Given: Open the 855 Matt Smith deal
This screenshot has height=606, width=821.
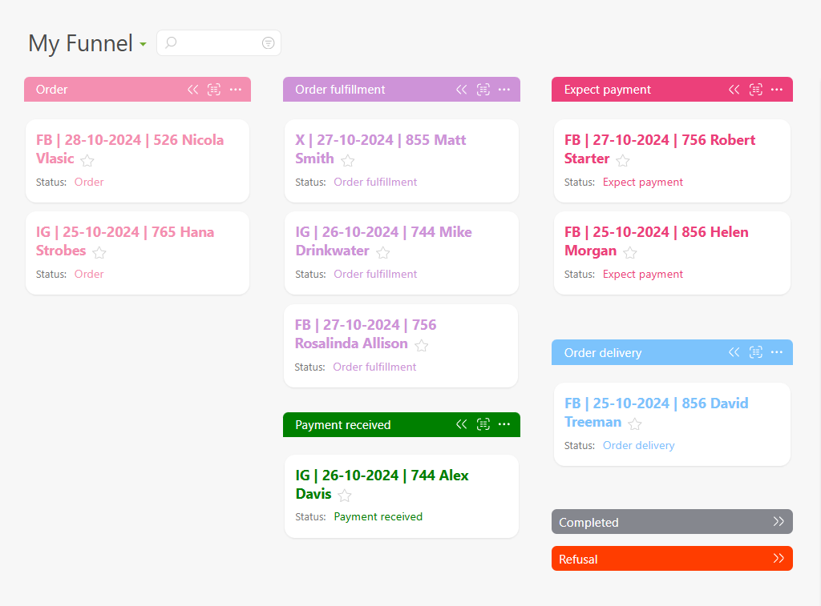Looking at the screenshot, I should [x=381, y=149].
